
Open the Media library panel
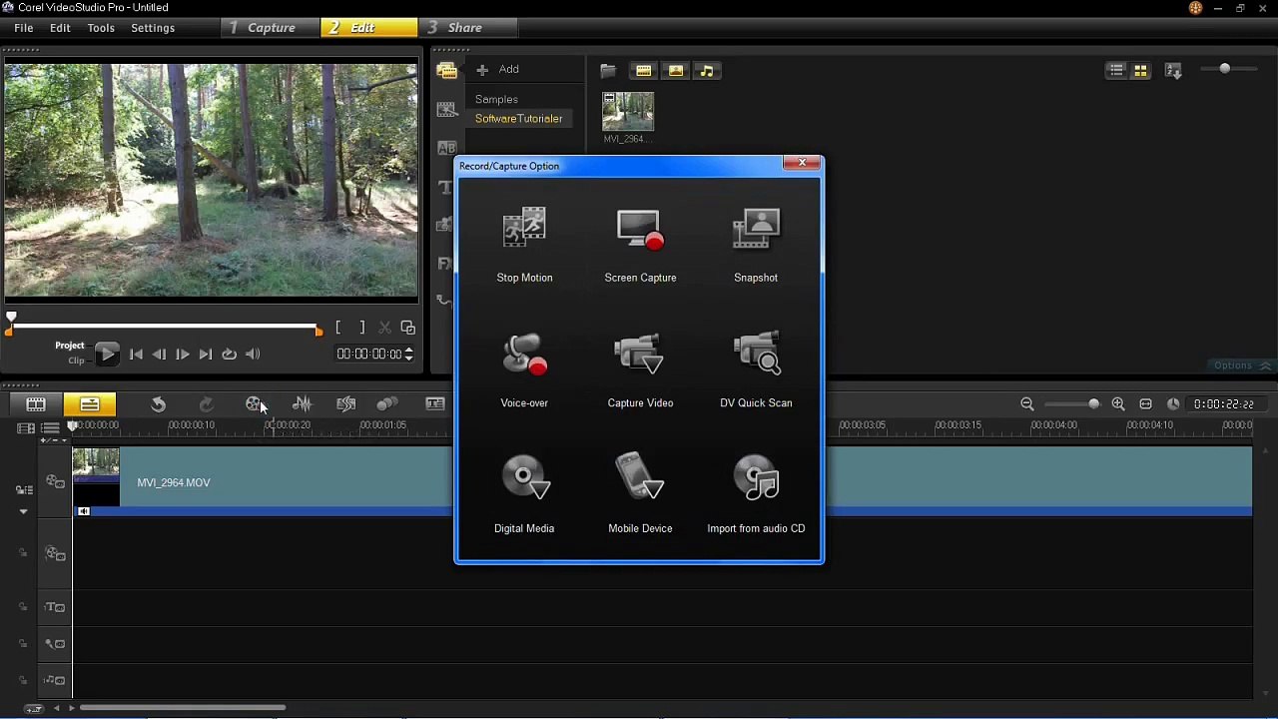point(446,71)
